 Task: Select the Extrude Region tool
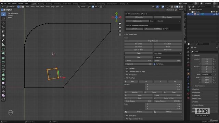tap(3, 54)
